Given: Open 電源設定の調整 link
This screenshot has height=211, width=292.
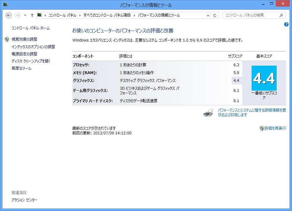Looking at the screenshot, I should (x=24, y=54).
